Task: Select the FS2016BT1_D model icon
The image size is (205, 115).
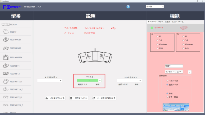Action: pos(6,82)
